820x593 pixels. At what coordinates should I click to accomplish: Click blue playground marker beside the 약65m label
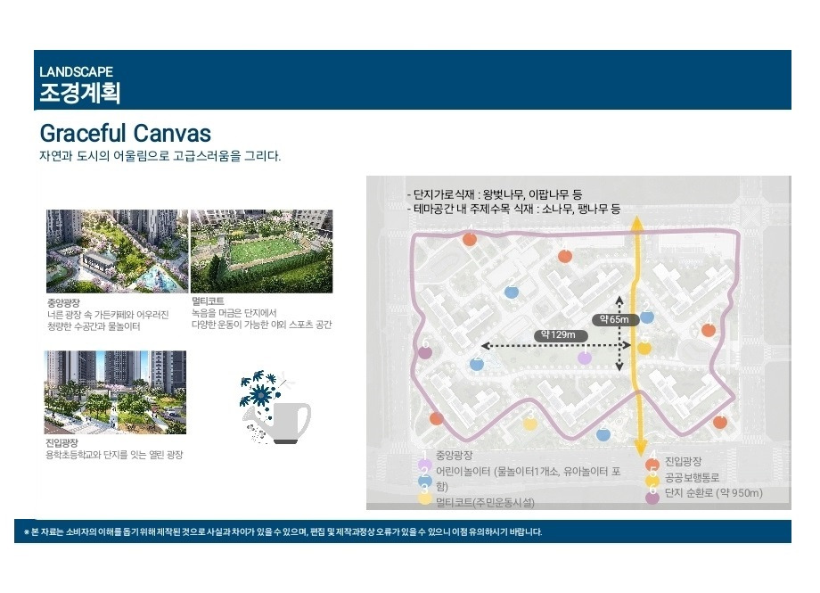click(647, 317)
